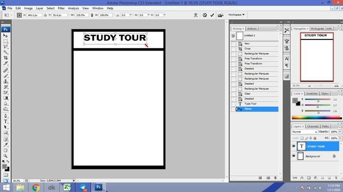Click the Navigator preview thumbnail
The height and width of the screenshot is (192, 343).
317,57
